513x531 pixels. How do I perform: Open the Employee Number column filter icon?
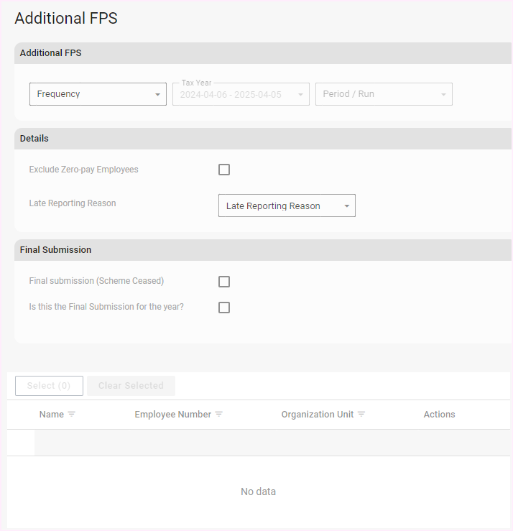(219, 415)
